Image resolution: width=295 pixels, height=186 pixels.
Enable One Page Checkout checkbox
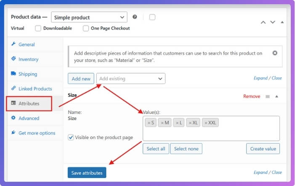pos(86,29)
